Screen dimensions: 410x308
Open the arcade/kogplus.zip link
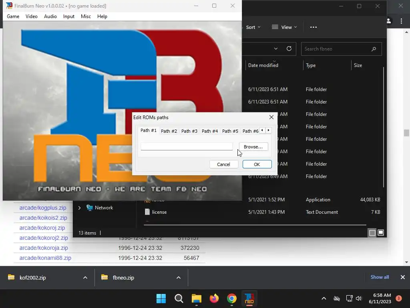point(42,208)
